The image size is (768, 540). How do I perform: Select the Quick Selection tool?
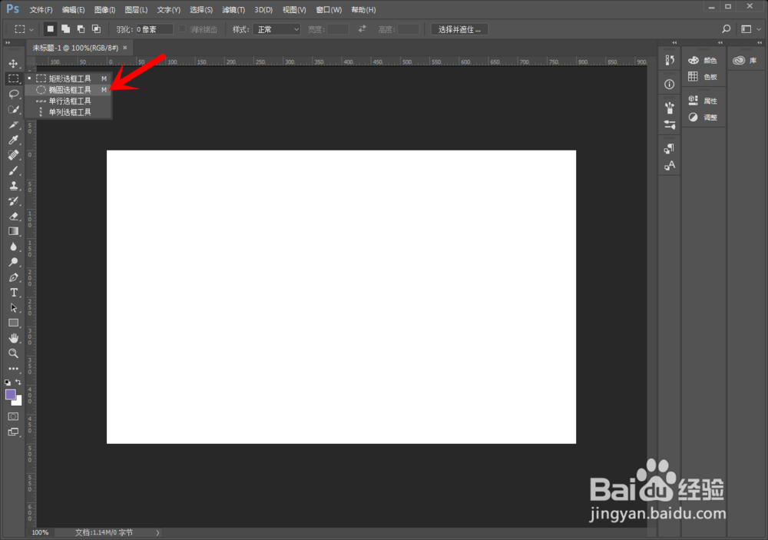(13, 109)
